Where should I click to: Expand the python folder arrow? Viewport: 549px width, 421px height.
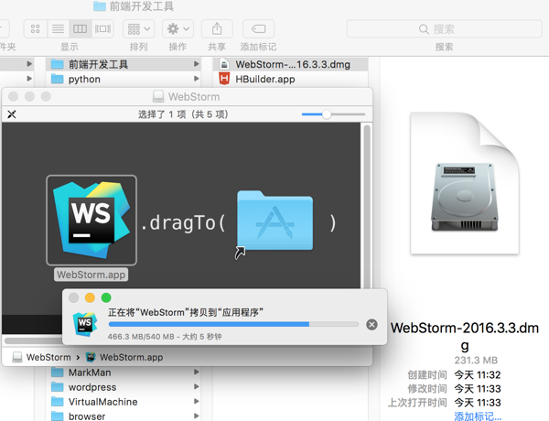197,79
